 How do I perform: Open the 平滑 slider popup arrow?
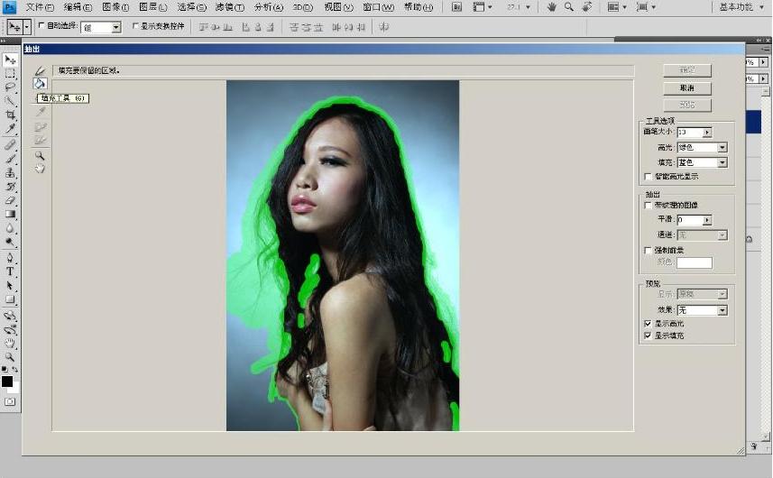707,220
